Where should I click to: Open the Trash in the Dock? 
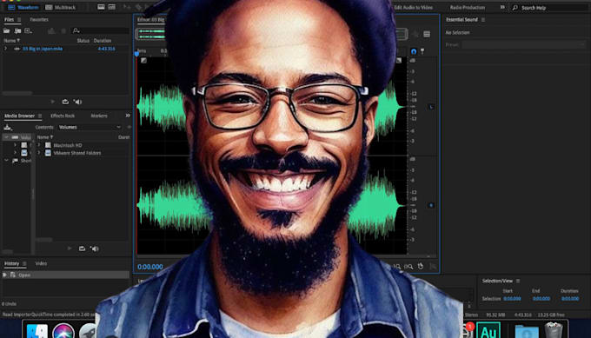pos(554,330)
